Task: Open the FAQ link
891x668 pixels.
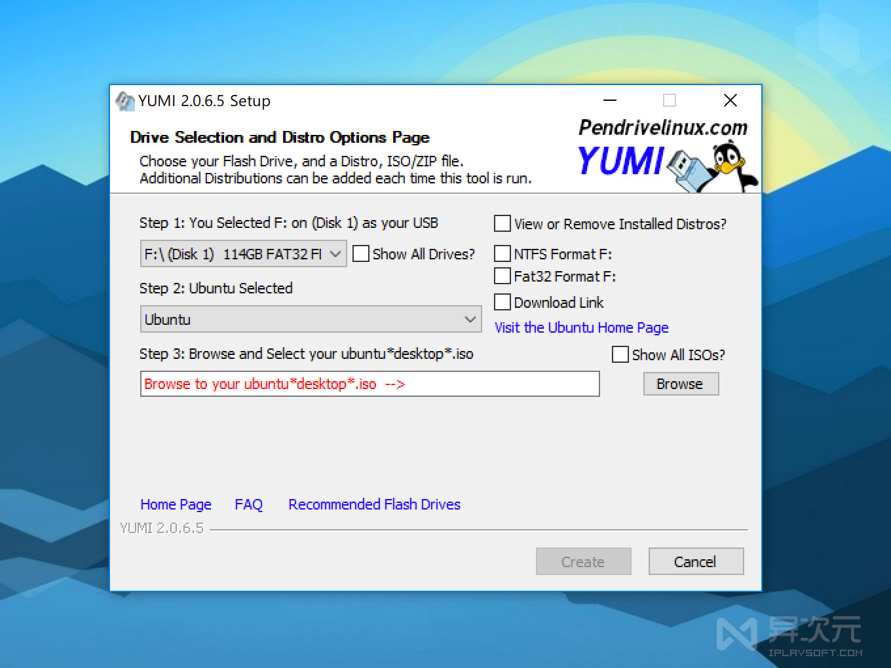Action: (248, 504)
